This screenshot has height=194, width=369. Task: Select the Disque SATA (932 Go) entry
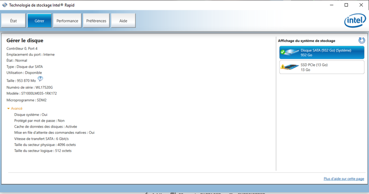[x=322, y=53]
